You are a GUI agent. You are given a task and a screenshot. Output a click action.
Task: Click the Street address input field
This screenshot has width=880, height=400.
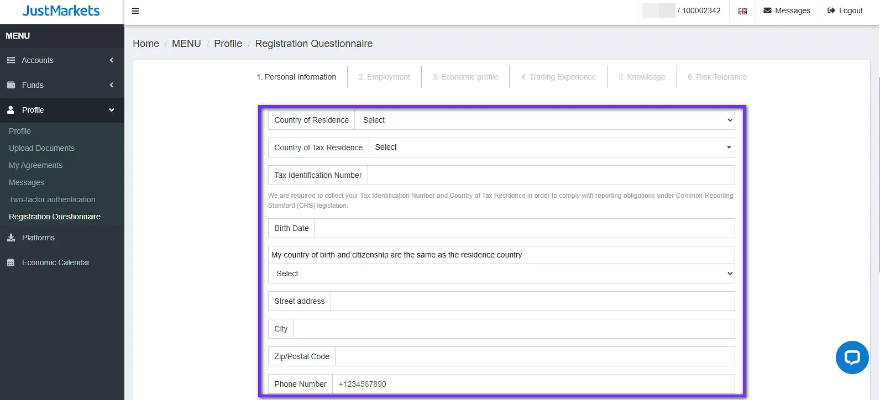[533, 301]
